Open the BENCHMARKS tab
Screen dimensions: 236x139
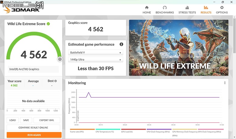click(165, 10)
